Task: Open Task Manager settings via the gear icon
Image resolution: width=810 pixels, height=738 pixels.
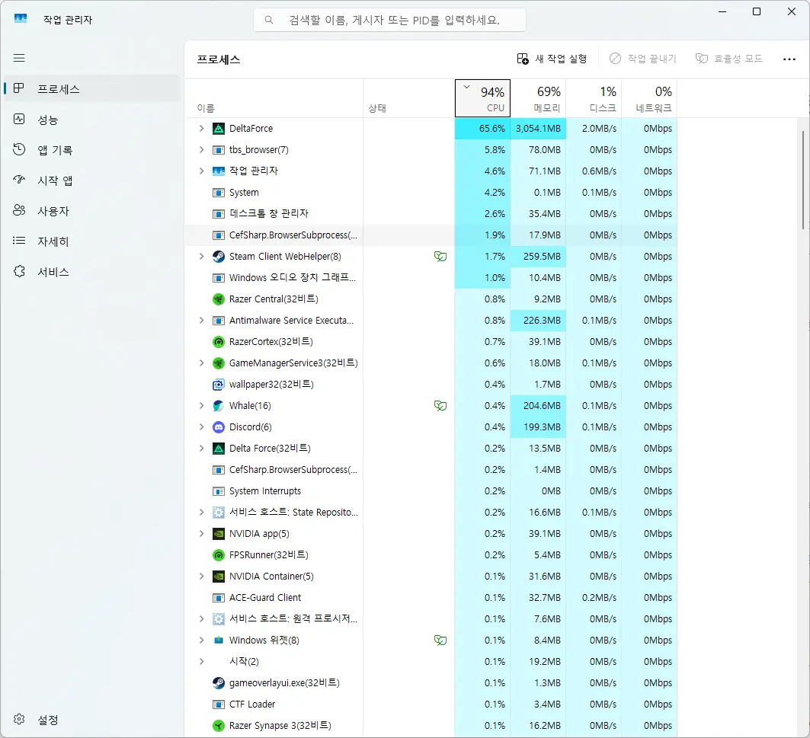Action: tap(19, 719)
